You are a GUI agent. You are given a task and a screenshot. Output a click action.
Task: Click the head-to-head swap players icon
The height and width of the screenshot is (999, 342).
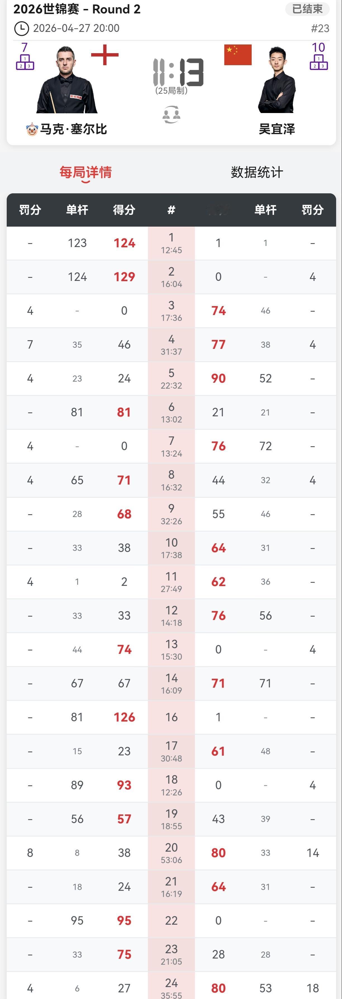(171, 115)
